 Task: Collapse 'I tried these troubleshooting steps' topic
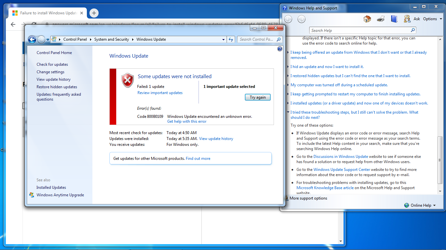[354, 115]
